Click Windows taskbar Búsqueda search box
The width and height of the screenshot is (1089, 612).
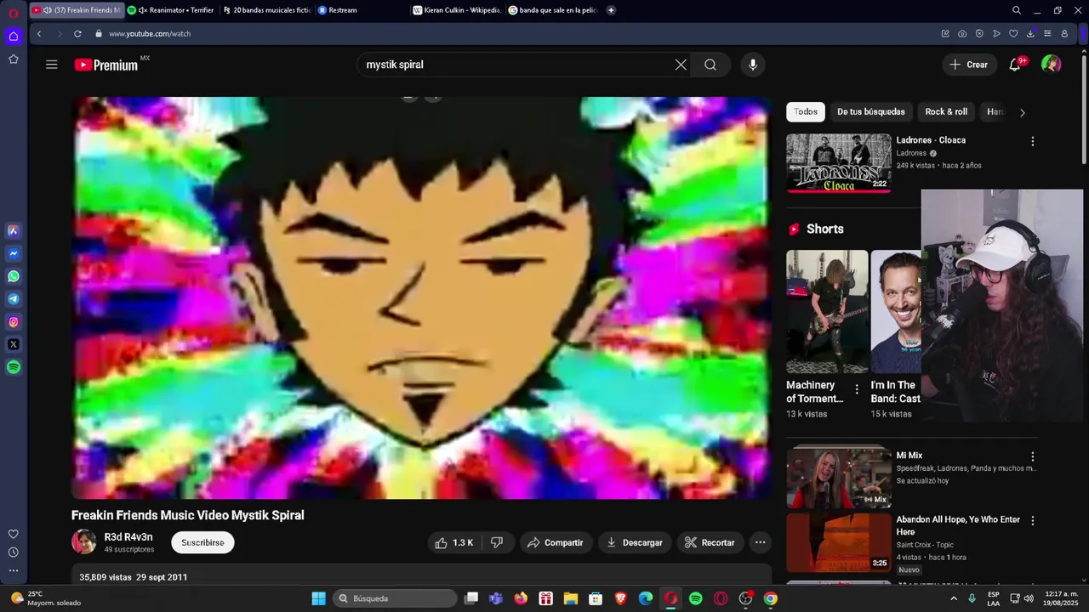click(394, 598)
